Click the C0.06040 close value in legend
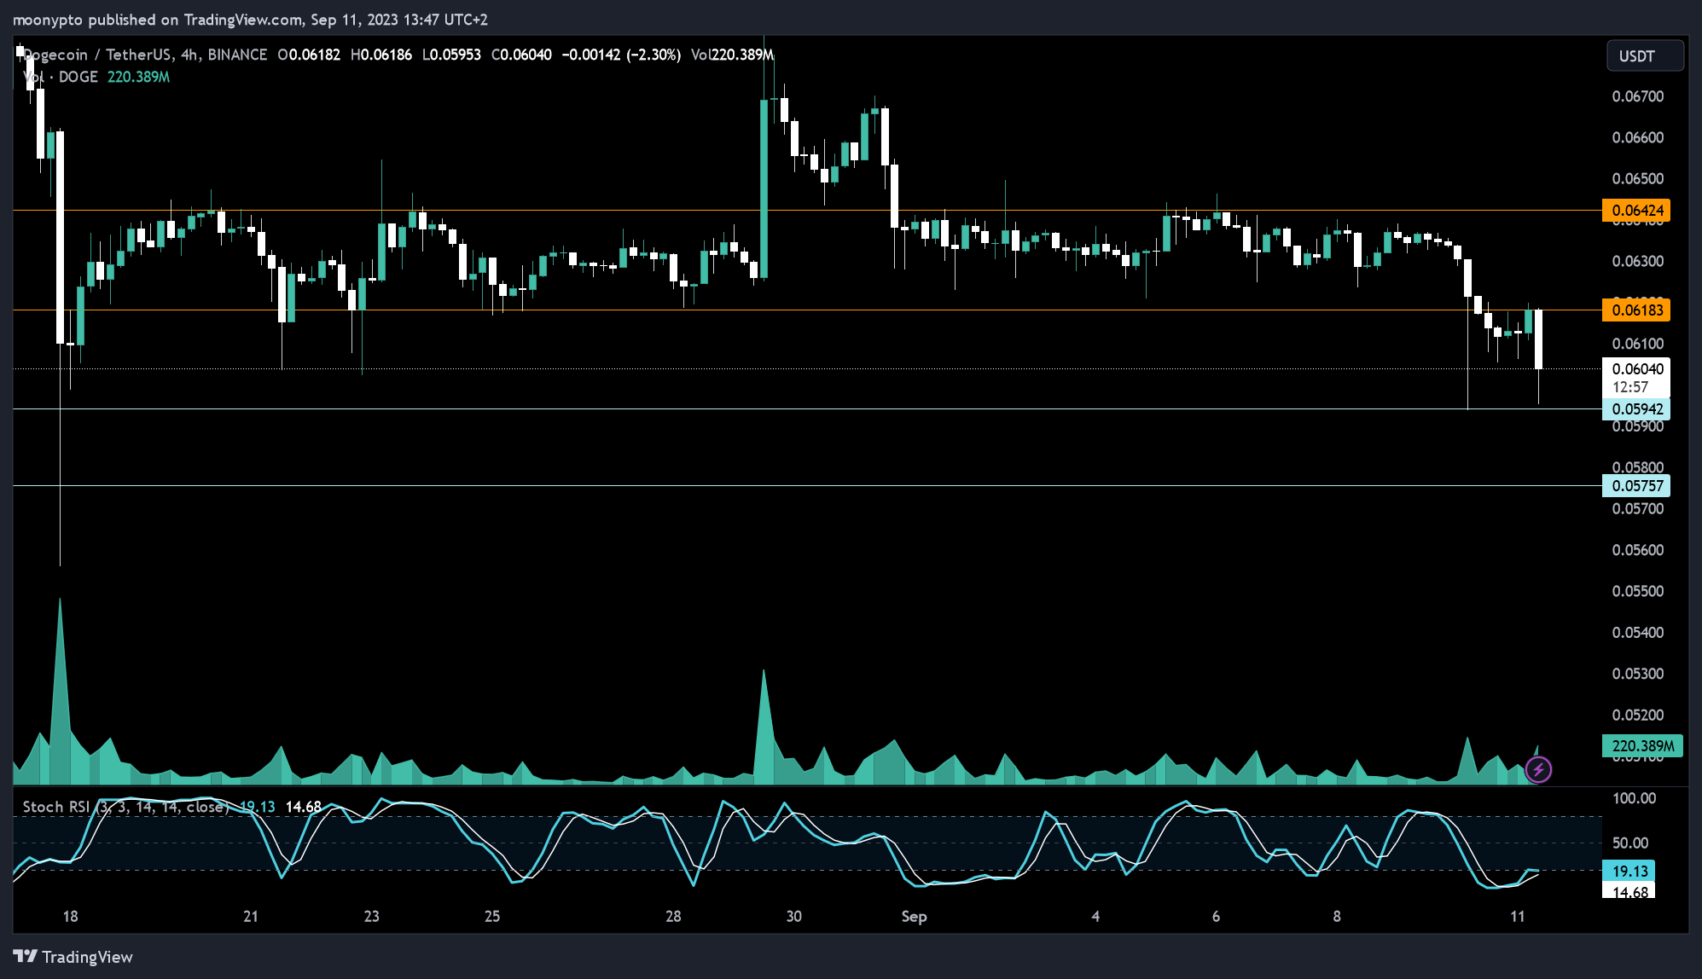 521,55
